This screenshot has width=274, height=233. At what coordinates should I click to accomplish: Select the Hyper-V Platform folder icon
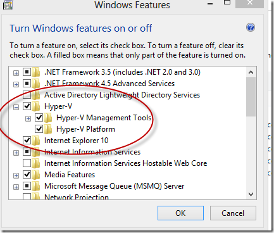point(48,129)
